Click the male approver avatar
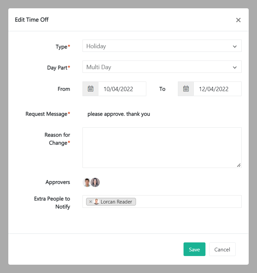Viewport: 257px width, 273px height. click(x=86, y=182)
